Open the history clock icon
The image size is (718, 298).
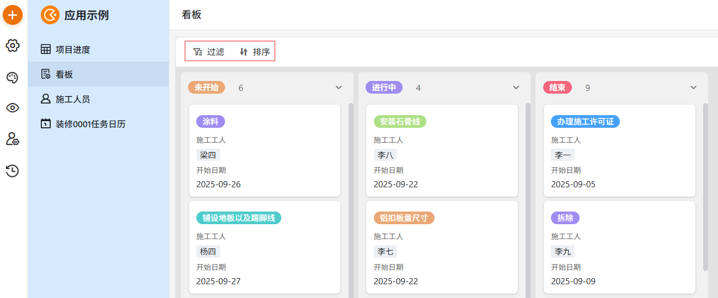click(13, 171)
